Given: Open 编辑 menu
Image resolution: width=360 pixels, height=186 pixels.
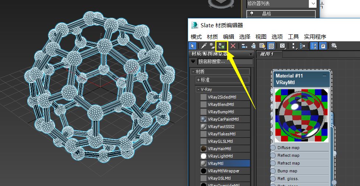Looking at the screenshot, I should (x=229, y=37).
